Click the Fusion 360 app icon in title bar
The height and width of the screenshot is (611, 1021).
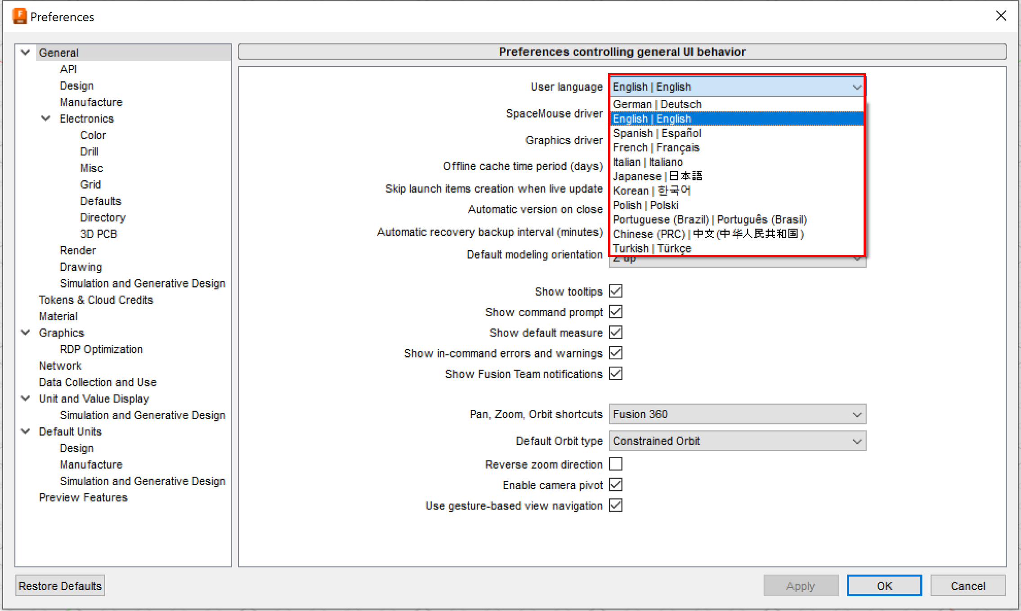(x=19, y=17)
